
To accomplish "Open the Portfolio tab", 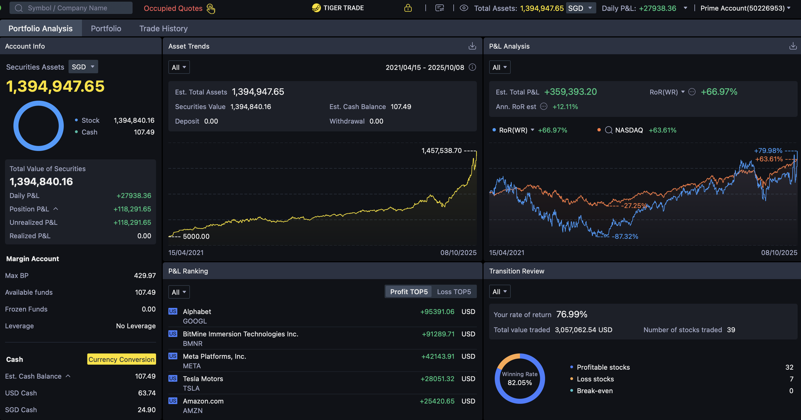I will pyautogui.click(x=106, y=29).
